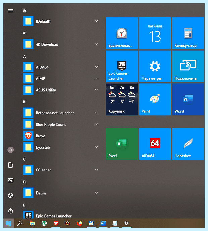Click the 'B' letter header

pos(24,102)
